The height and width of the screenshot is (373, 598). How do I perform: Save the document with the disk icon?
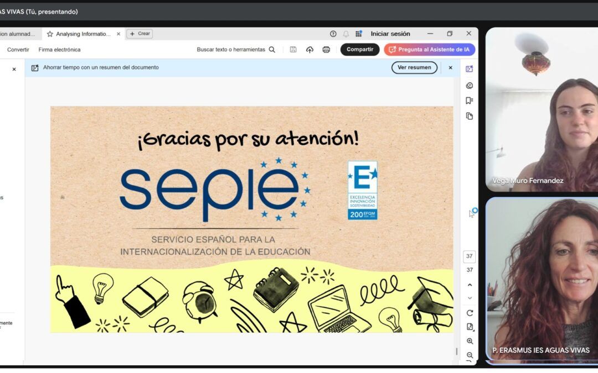click(x=293, y=50)
